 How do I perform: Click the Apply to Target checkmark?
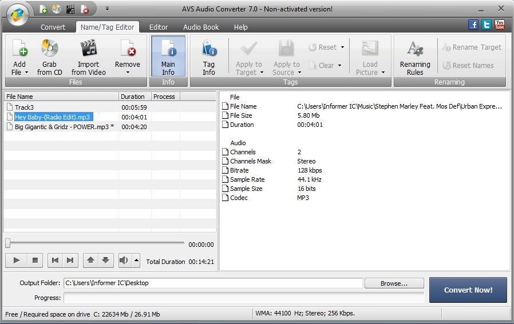tap(249, 49)
